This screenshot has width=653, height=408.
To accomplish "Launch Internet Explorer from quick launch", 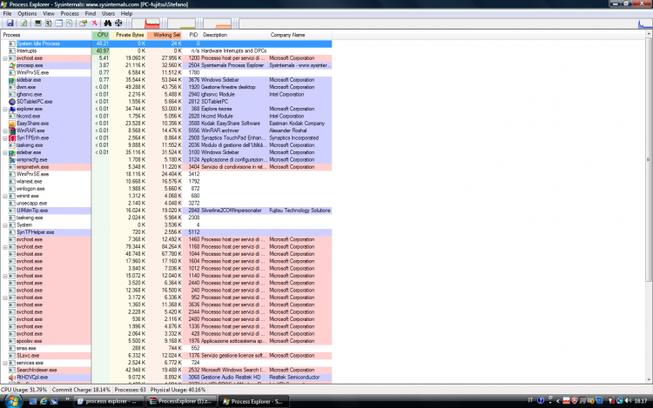I will [44, 401].
